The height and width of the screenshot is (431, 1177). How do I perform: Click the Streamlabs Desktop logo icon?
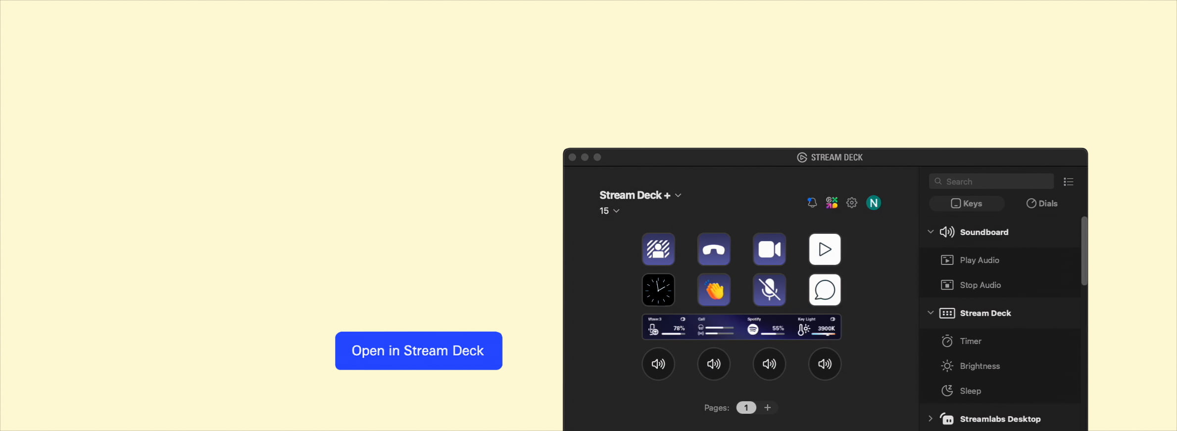[x=947, y=419]
